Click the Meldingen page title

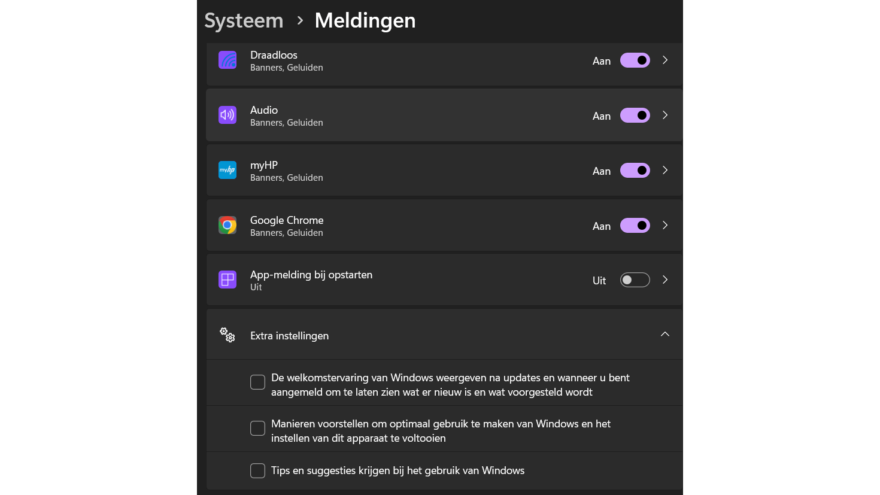[365, 20]
